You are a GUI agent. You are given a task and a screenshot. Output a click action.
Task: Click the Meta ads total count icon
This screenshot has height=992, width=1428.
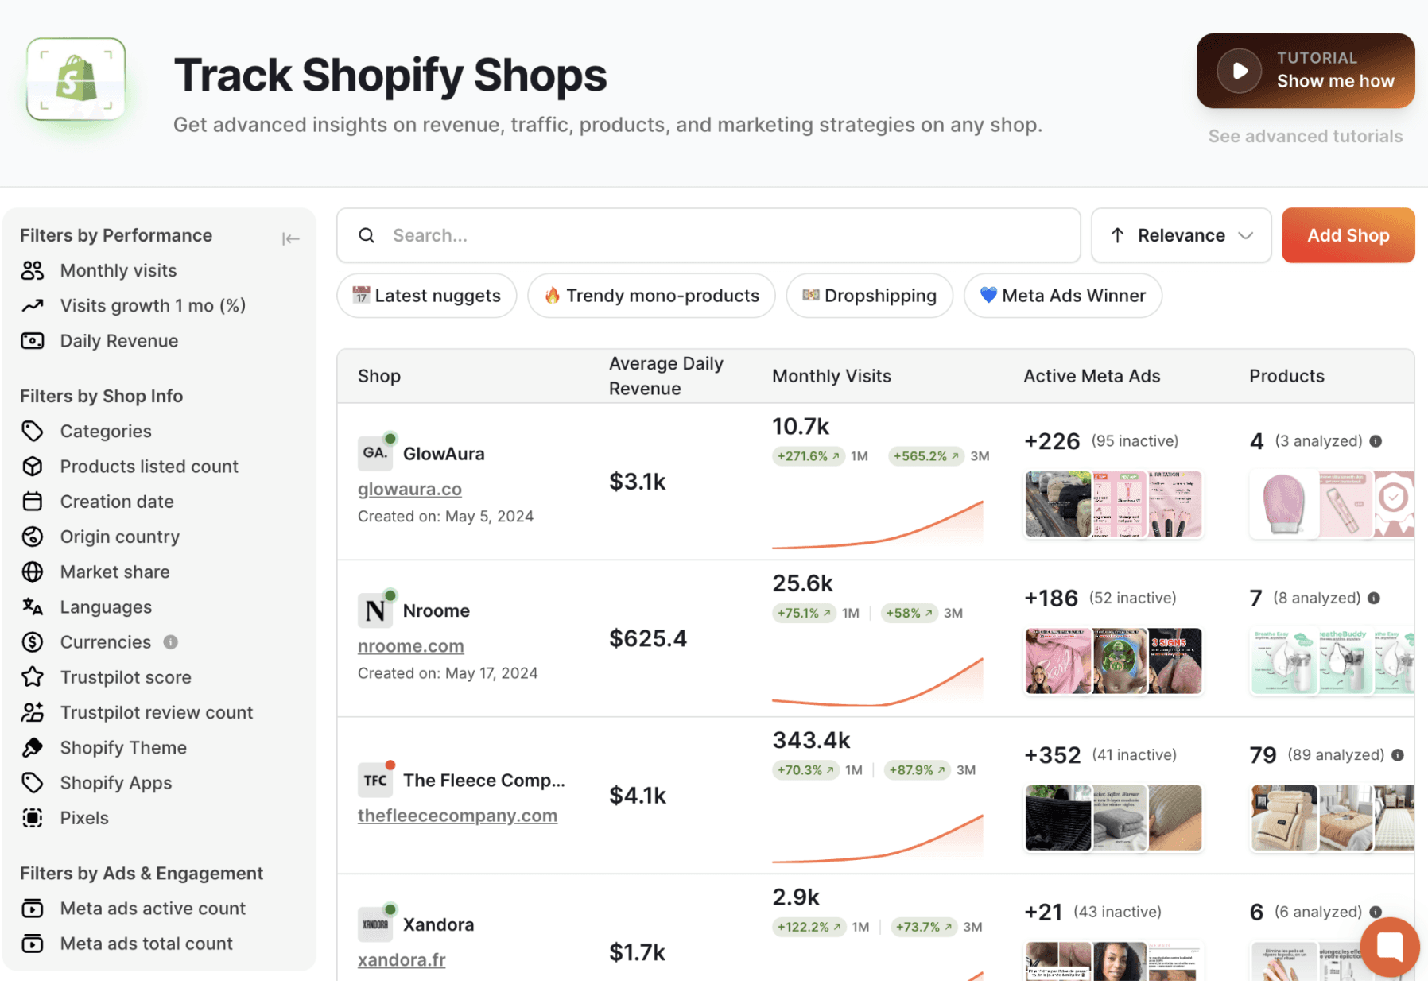click(x=33, y=944)
